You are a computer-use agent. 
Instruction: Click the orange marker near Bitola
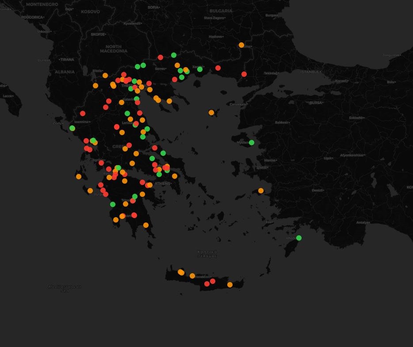tap(105, 75)
